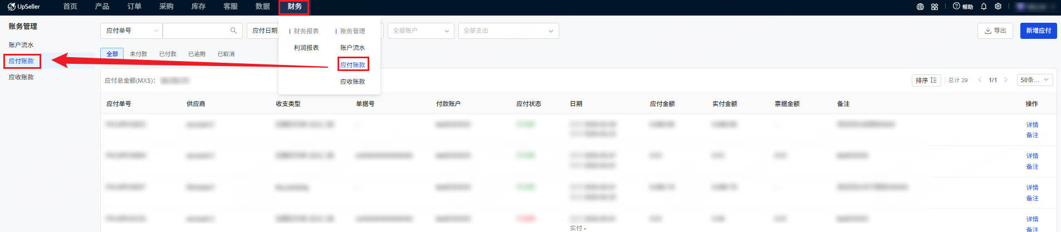
Task: Click the 应付金额 column header
Action: (662, 104)
